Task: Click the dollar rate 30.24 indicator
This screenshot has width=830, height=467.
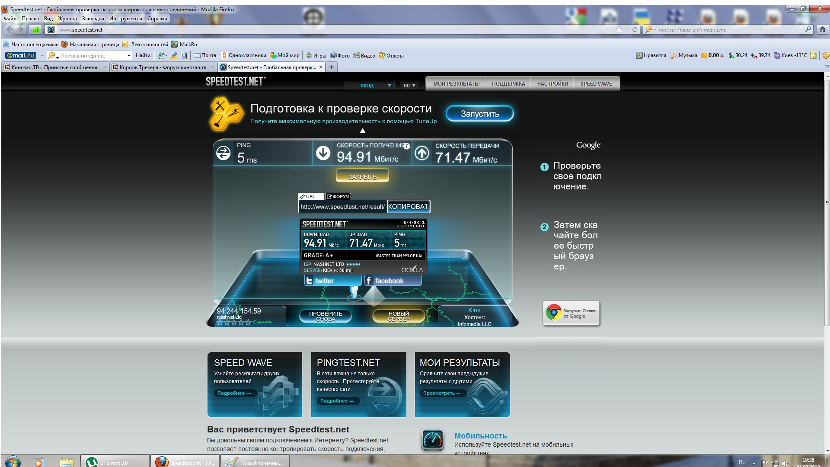Action: tap(737, 55)
